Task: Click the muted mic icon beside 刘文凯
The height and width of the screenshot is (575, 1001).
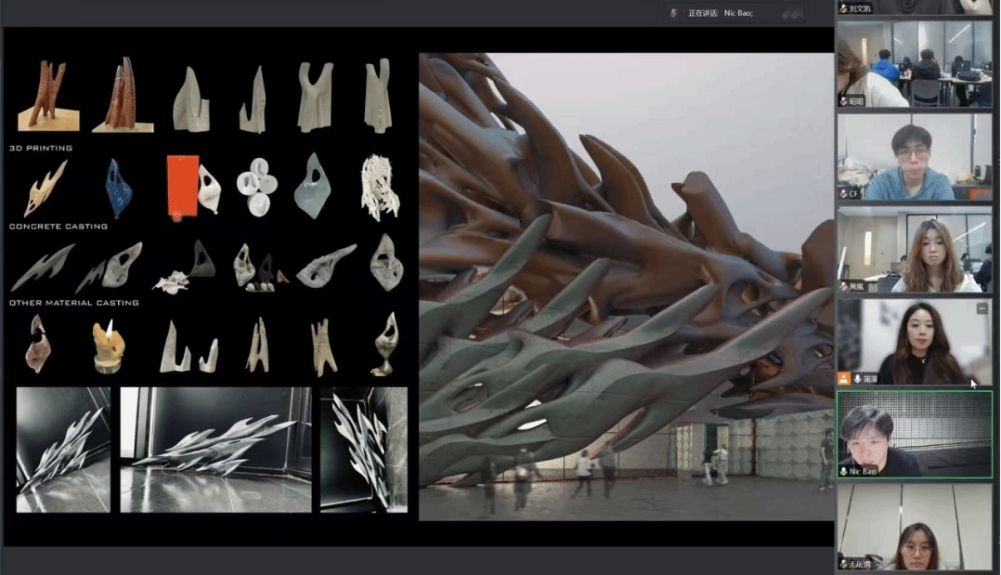Action: tap(843, 8)
